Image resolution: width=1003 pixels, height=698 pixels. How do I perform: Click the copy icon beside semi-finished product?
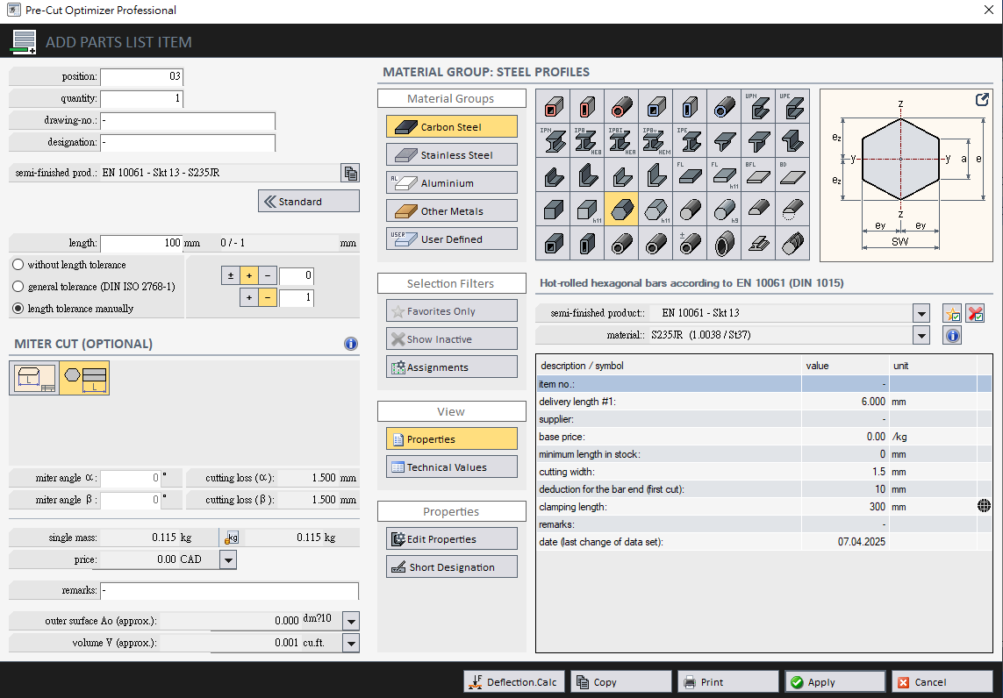tap(350, 173)
